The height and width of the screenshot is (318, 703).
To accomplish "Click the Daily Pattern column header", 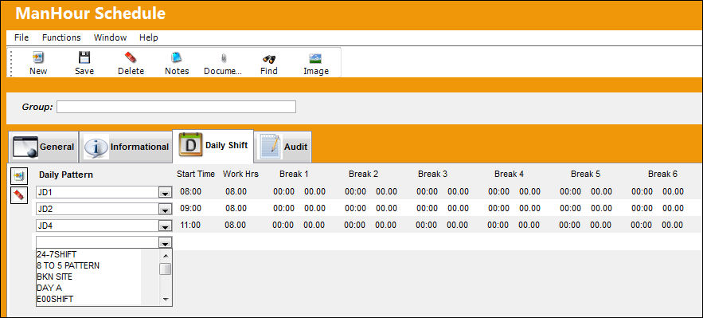I will click(x=66, y=175).
